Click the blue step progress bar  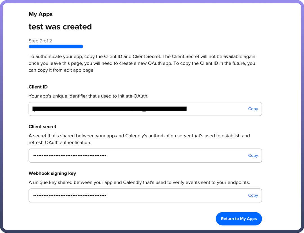point(56,47)
